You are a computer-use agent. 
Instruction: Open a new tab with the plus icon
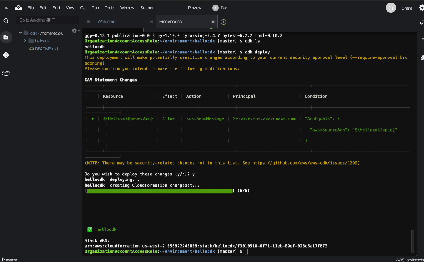pyautogui.click(x=223, y=22)
